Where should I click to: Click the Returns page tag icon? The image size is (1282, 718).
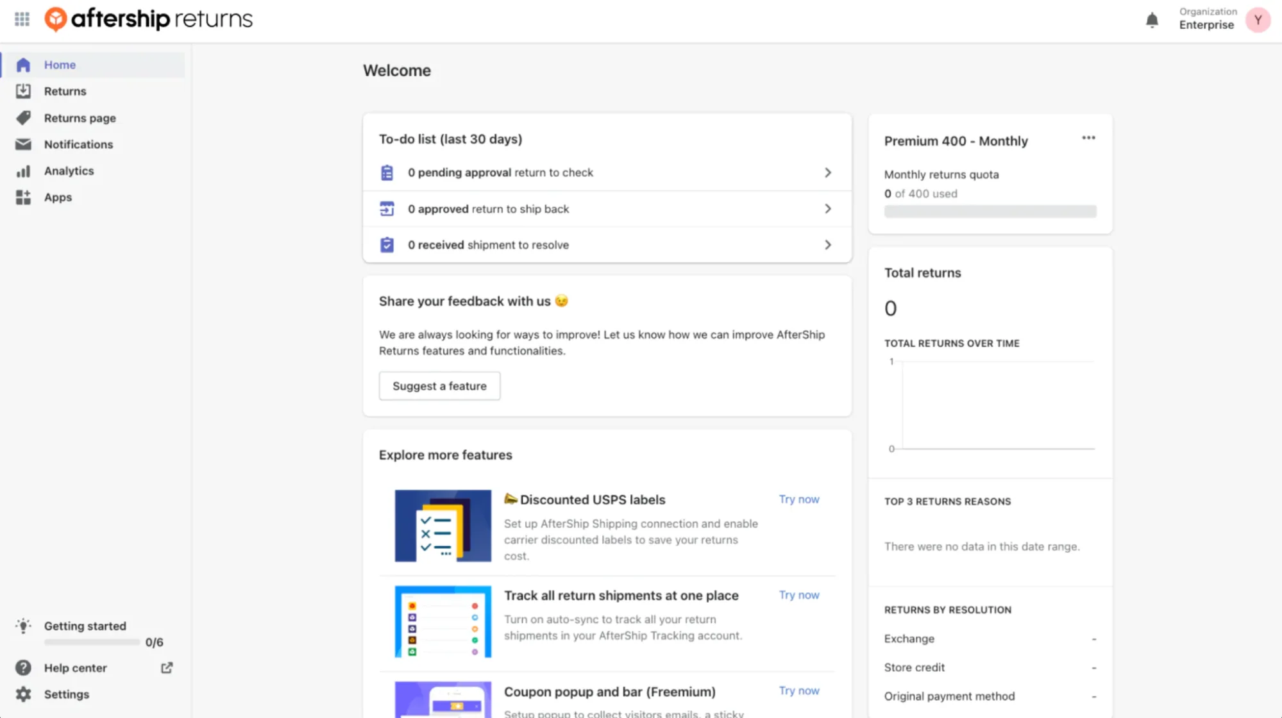pos(23,118)
